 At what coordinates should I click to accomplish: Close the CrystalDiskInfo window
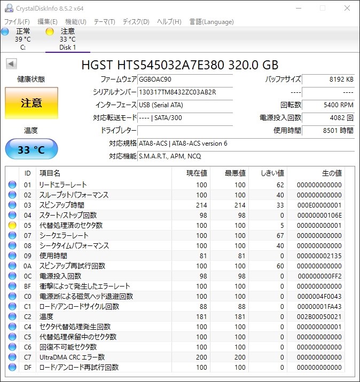click(x=347, y=8)
